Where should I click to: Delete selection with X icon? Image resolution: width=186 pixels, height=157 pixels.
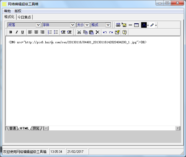pyautogui.click(x=97, y=32)
